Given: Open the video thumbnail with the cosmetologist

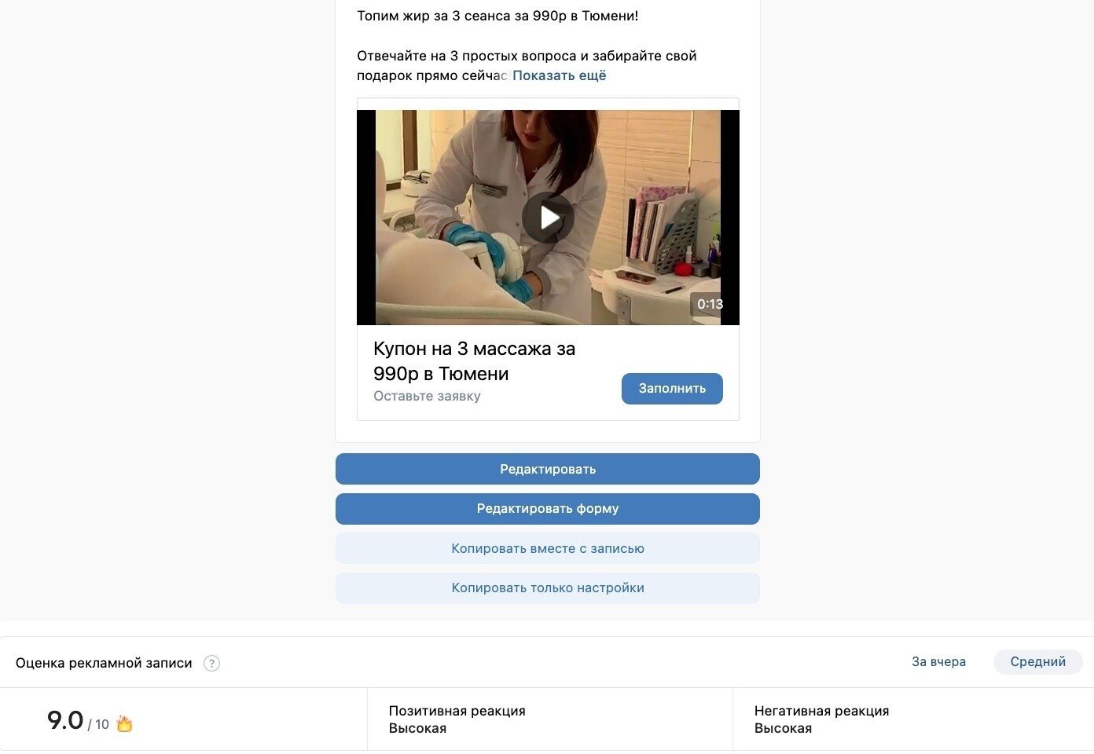Looking at the screenshot, I should [x=548, y=218].
